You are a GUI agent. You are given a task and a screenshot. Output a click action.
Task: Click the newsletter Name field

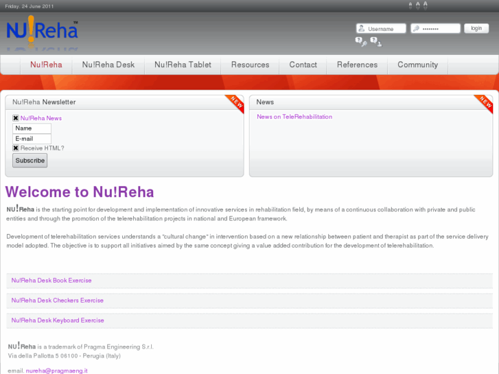point(32,128)
